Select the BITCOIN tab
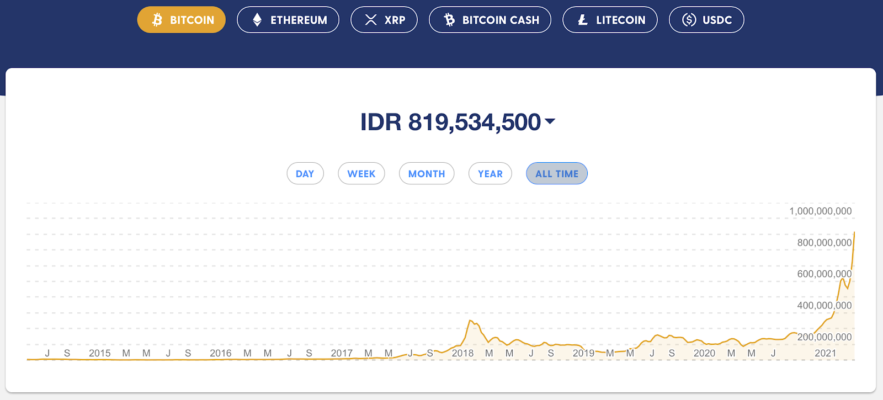The image size is (883, 400). [181, 19]
